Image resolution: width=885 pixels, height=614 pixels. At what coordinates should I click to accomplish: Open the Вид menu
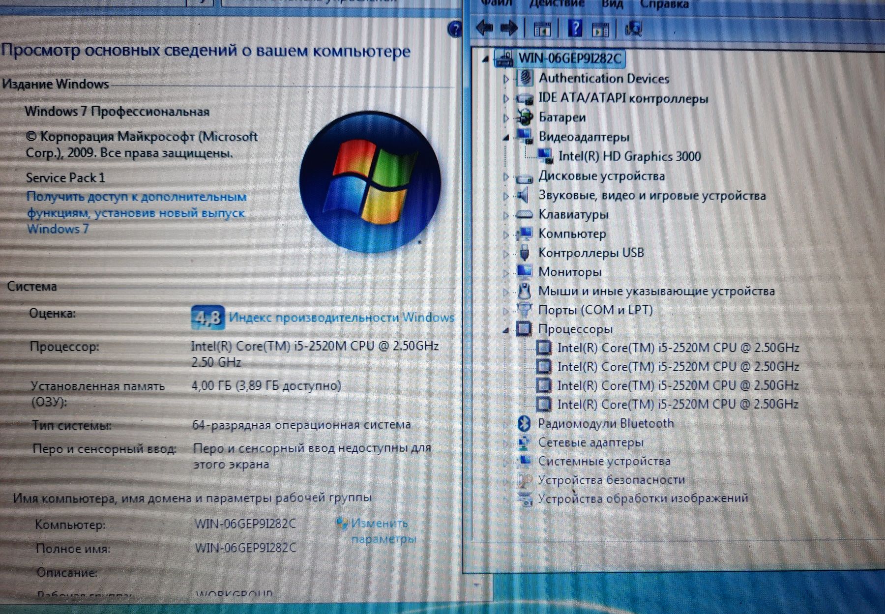coord(612,4)
